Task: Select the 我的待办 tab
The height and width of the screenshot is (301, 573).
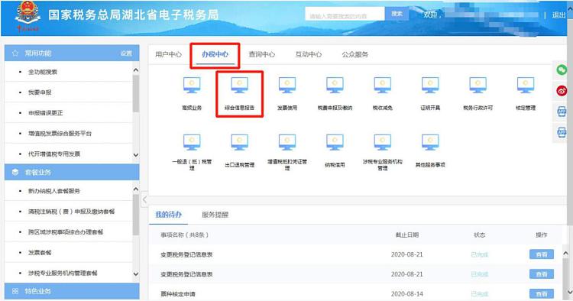Action: (x=169, y=215)
